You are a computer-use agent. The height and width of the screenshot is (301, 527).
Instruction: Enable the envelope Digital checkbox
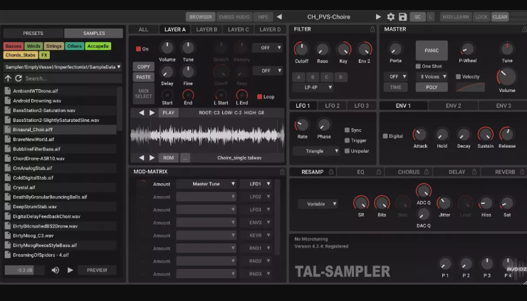(385, 136)
